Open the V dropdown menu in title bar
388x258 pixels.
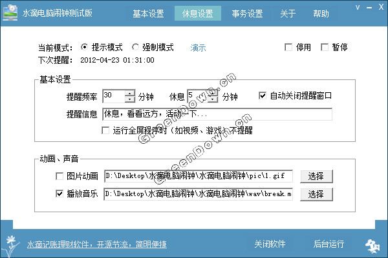click(358, 7)
